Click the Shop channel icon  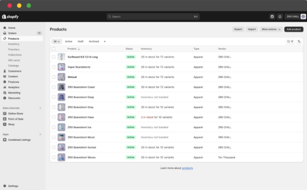[x=5, y=124]
